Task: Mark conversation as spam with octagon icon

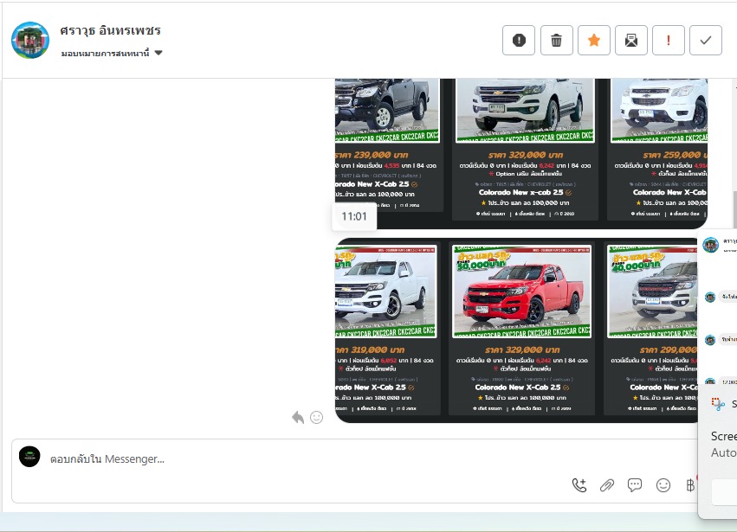Action: pos(519,40)
